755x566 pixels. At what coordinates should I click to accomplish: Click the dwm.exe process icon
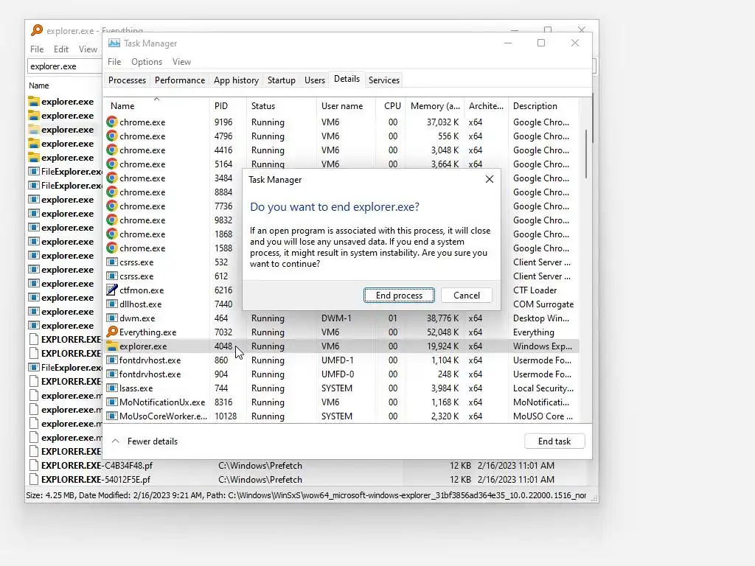click(x=112, y=318)
